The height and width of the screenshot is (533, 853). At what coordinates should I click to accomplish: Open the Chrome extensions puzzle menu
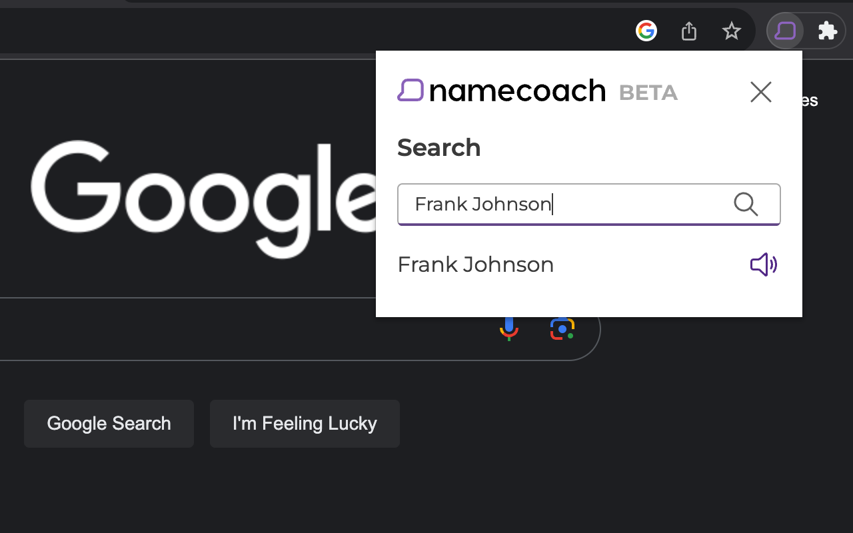point(828,31)
